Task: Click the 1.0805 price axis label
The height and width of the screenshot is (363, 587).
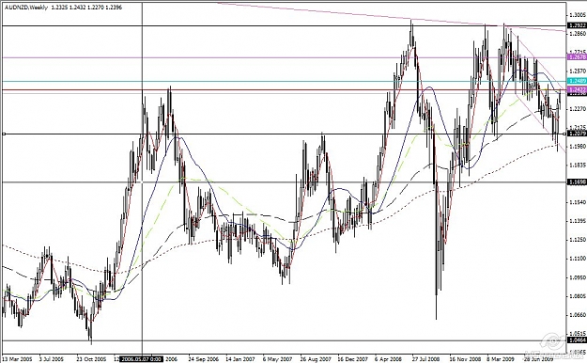Action: click(578, 296)
